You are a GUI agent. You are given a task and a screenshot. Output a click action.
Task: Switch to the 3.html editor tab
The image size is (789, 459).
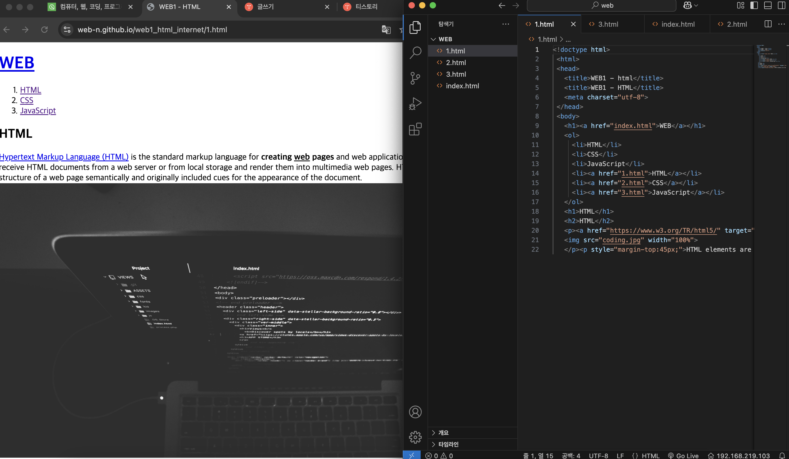(608, 24)
